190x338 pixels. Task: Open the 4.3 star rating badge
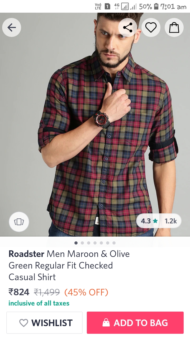[149, 221]
